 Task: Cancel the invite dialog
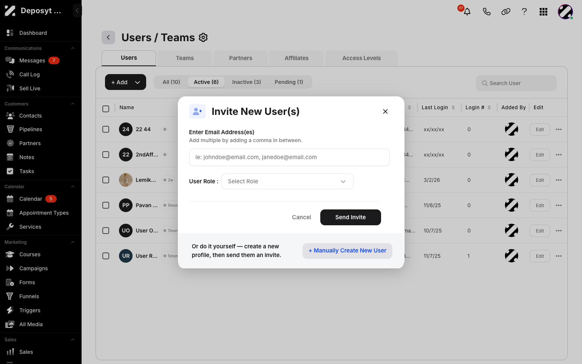point(301,217)
